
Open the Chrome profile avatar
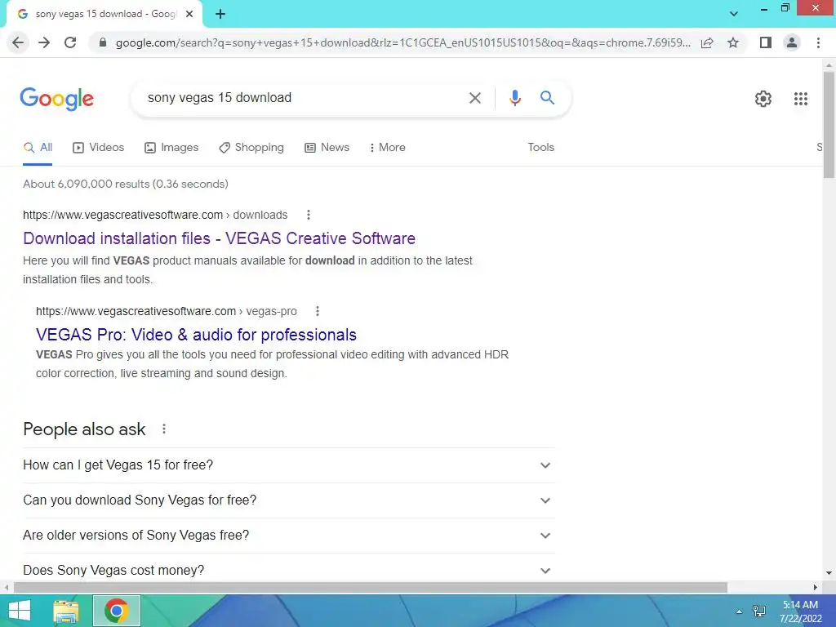pyautogui.click(x=792, y=42)
